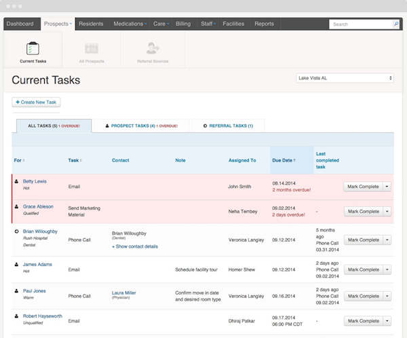
Task: Open the Laura Miller contact link
Action: pos(124,293)
